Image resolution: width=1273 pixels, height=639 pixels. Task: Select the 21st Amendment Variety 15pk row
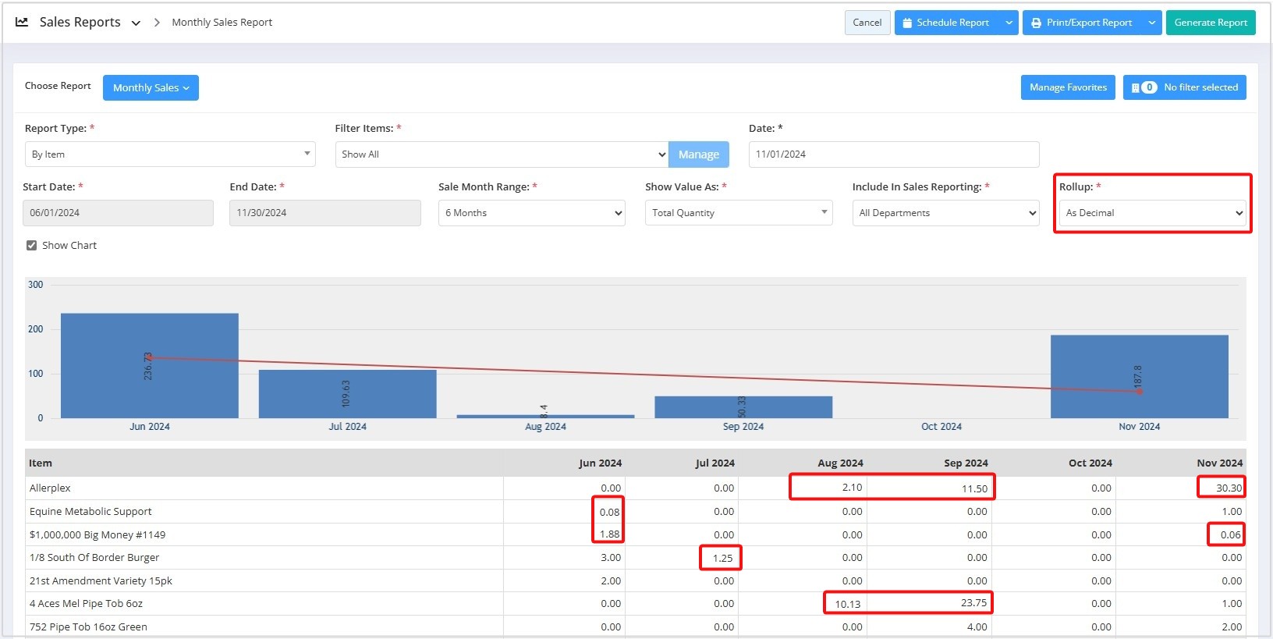click(x=636, y=581)
